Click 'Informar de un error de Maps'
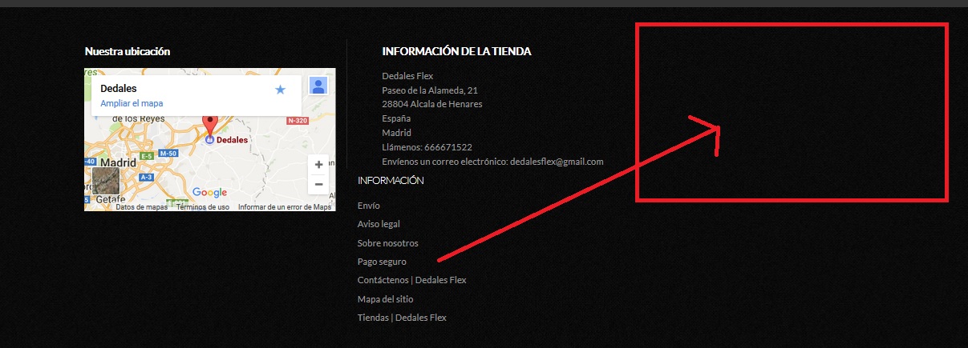968x348 pixels. click(x=285, y=207)
